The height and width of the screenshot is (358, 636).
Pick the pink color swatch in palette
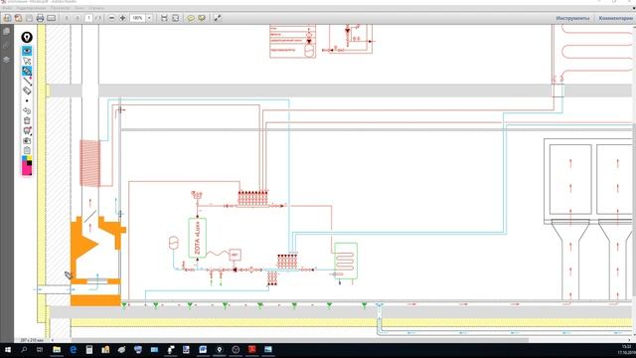(27, 169)
